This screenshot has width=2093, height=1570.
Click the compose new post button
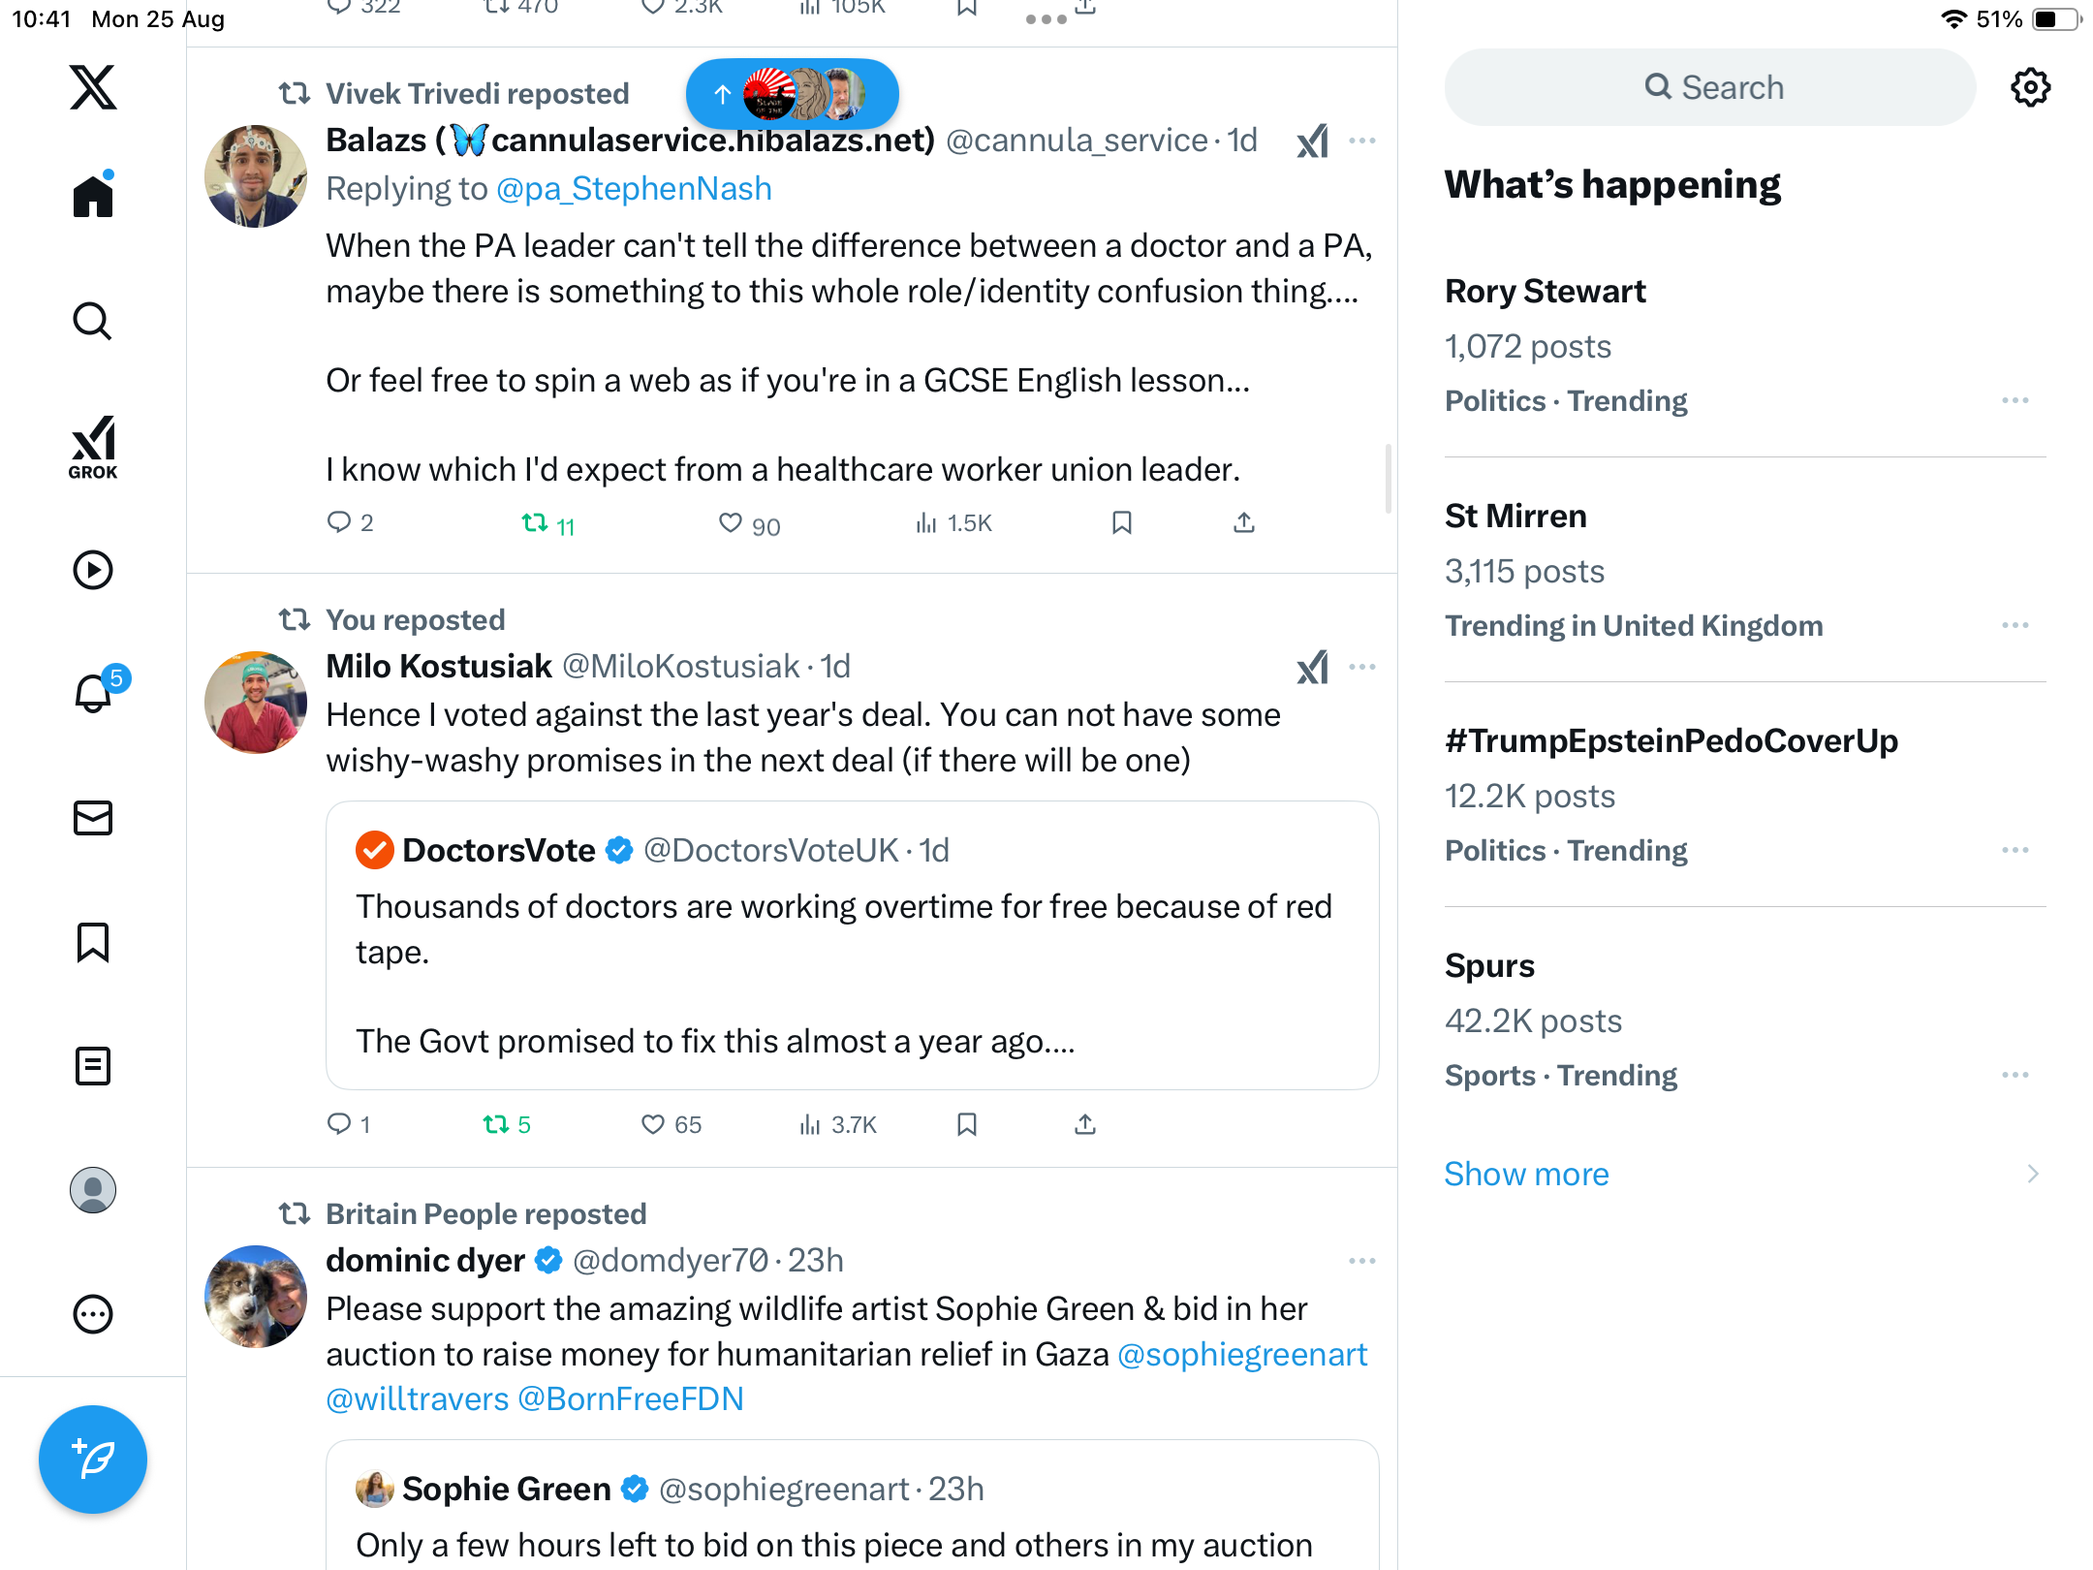tap(93, 1459)
